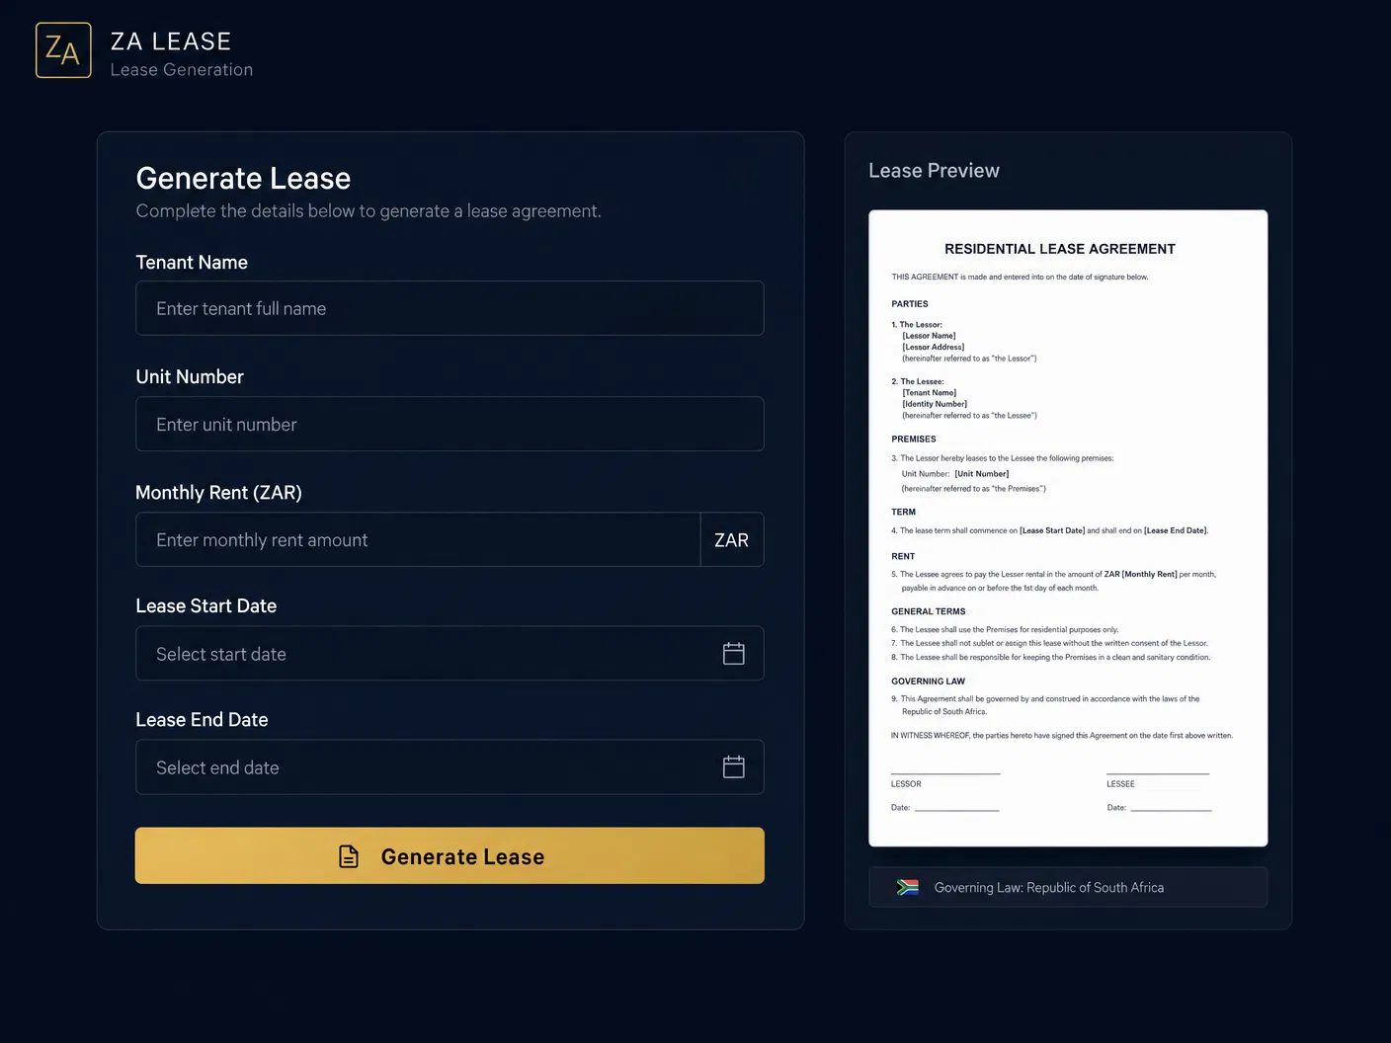Click the Lessor signature line in preview
Image resolution: width=1391 pixels, height=1043 pixels.
coord(945,771)
